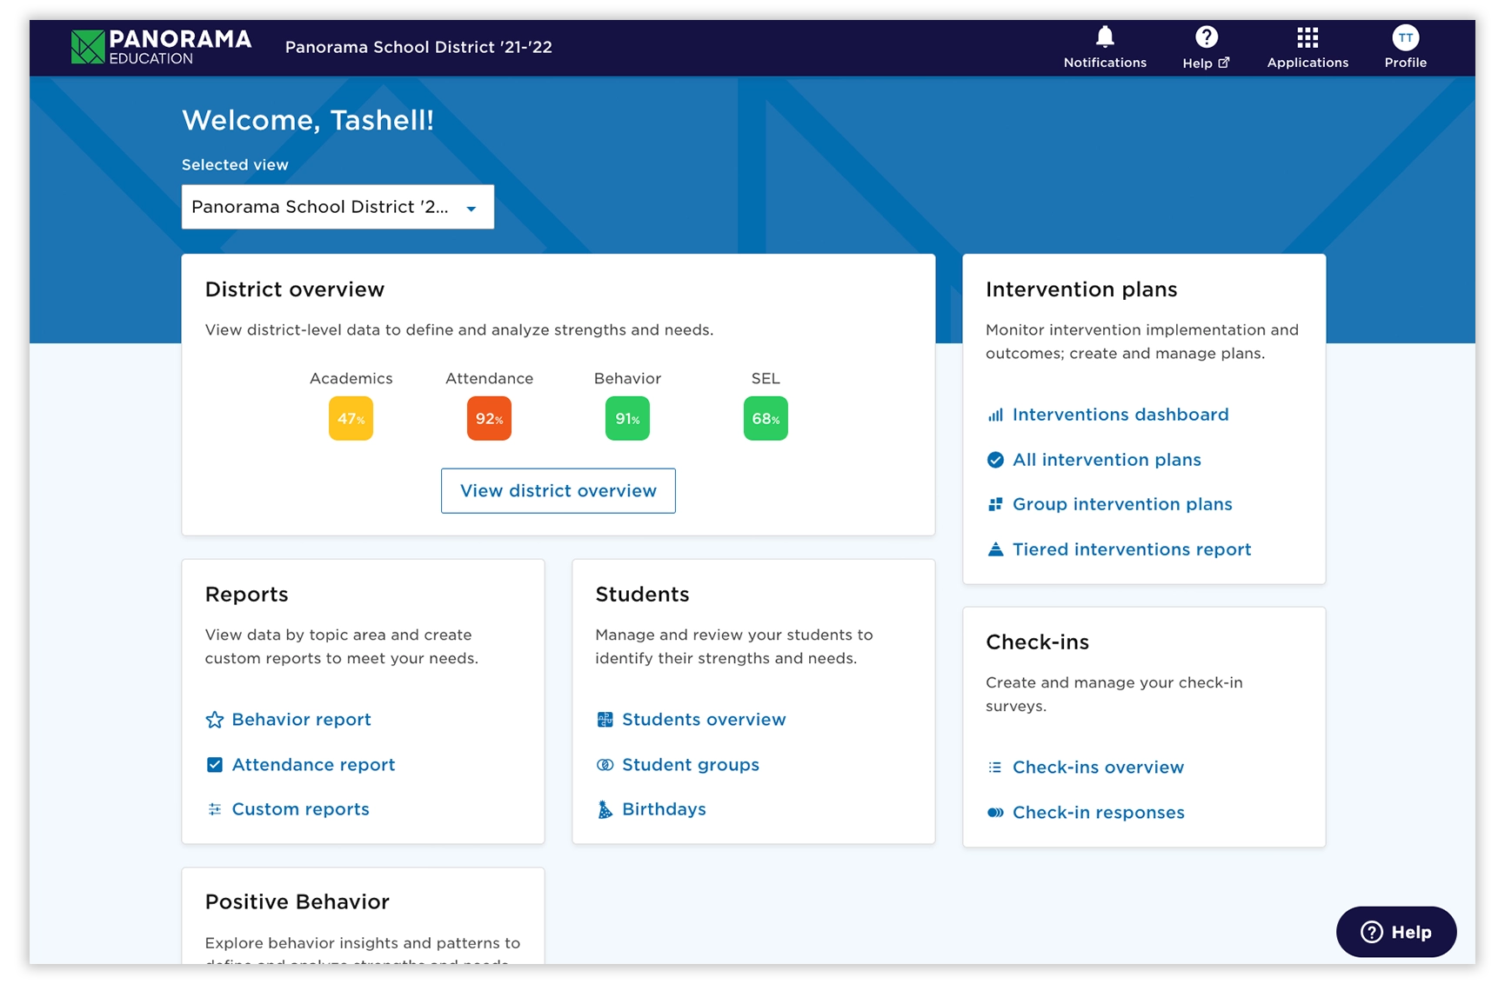Screen dimensions: 1505x984
Task: Open the Applications grid icon
Action: [x=1308, y=37]
